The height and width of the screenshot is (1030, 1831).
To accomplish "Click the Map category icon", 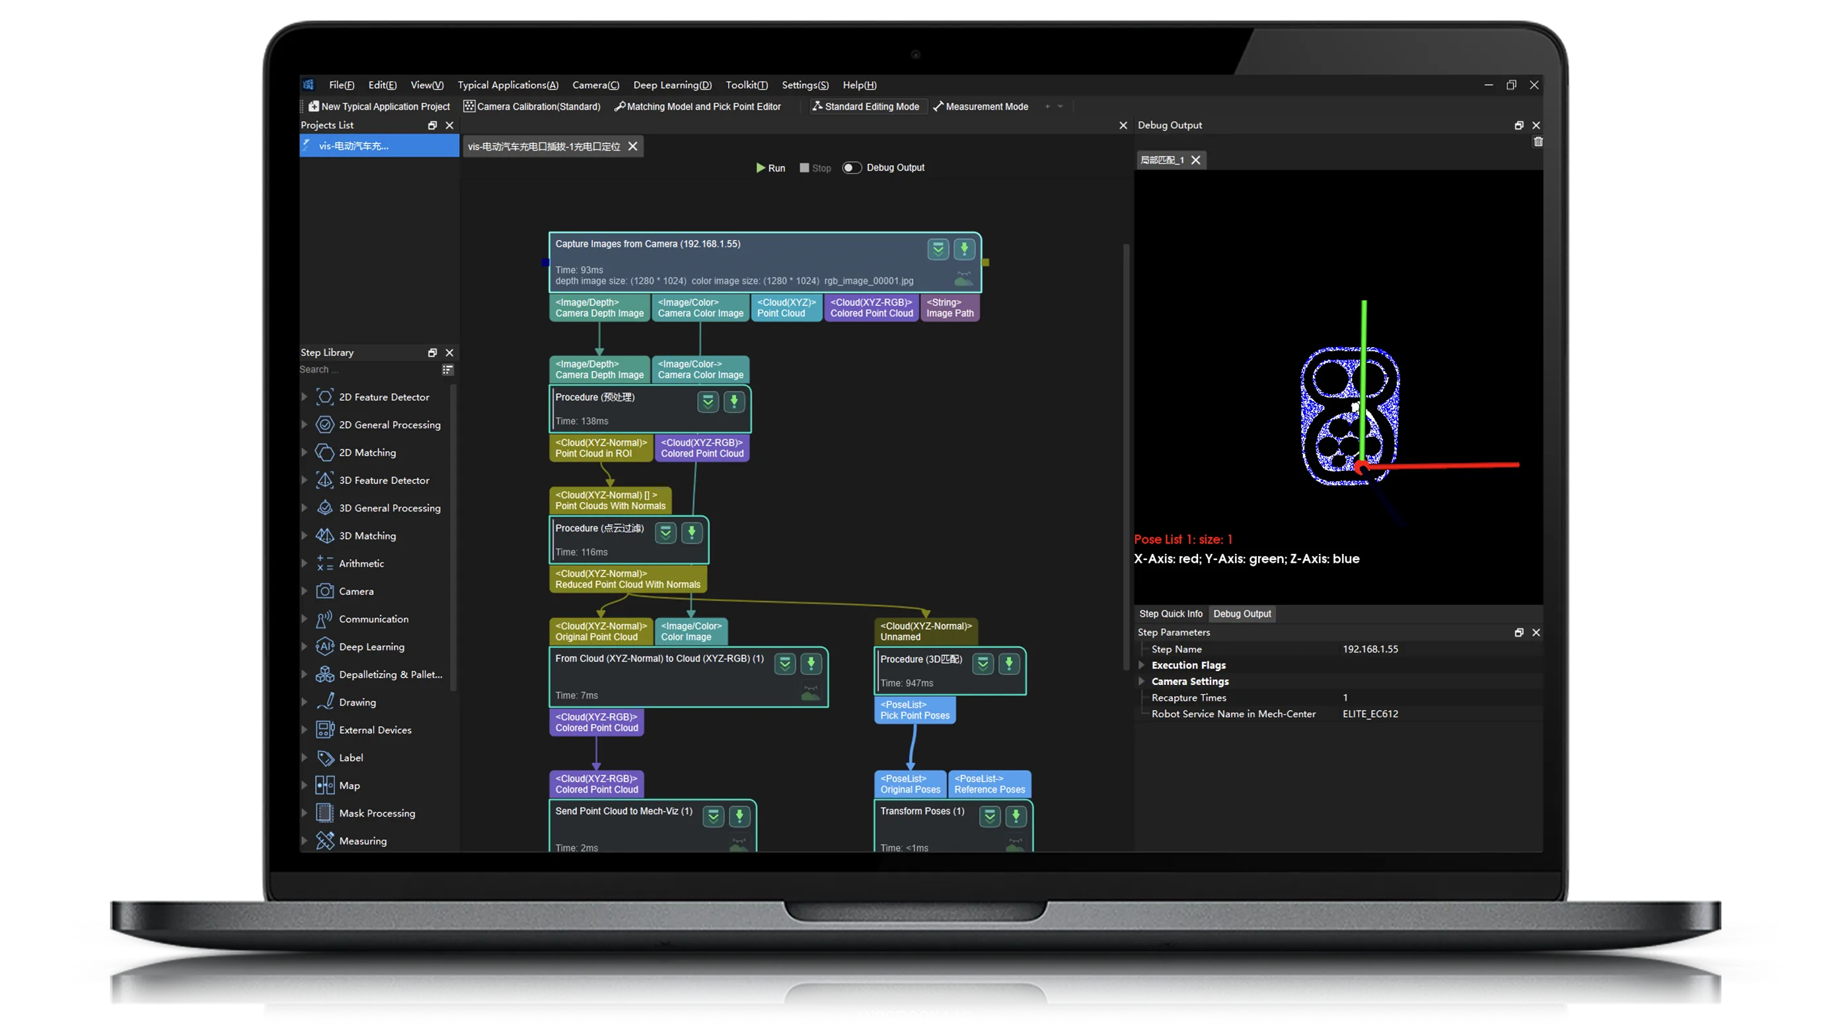I will (x=325, y=785).
